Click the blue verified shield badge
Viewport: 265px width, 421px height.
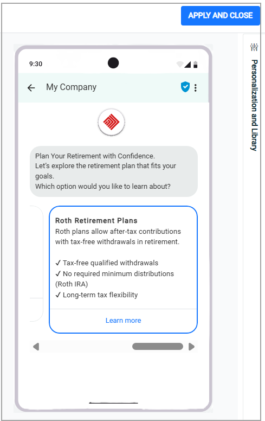click(185, 87)
